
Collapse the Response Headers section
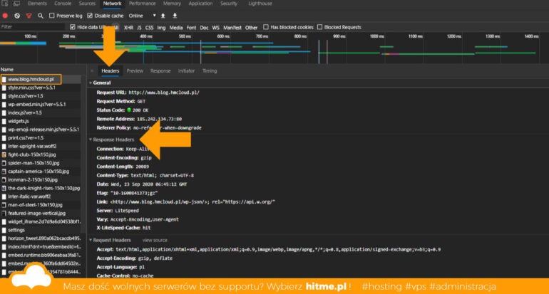coord(91,140)
